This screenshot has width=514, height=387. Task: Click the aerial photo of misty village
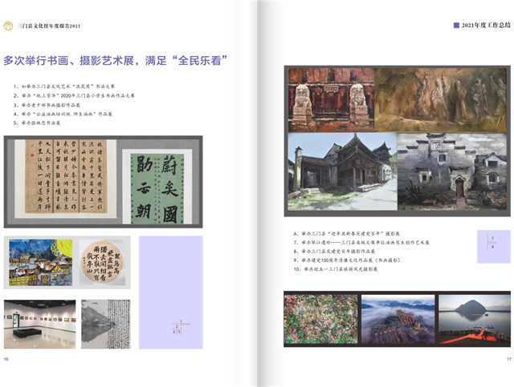tap(398, 319)
